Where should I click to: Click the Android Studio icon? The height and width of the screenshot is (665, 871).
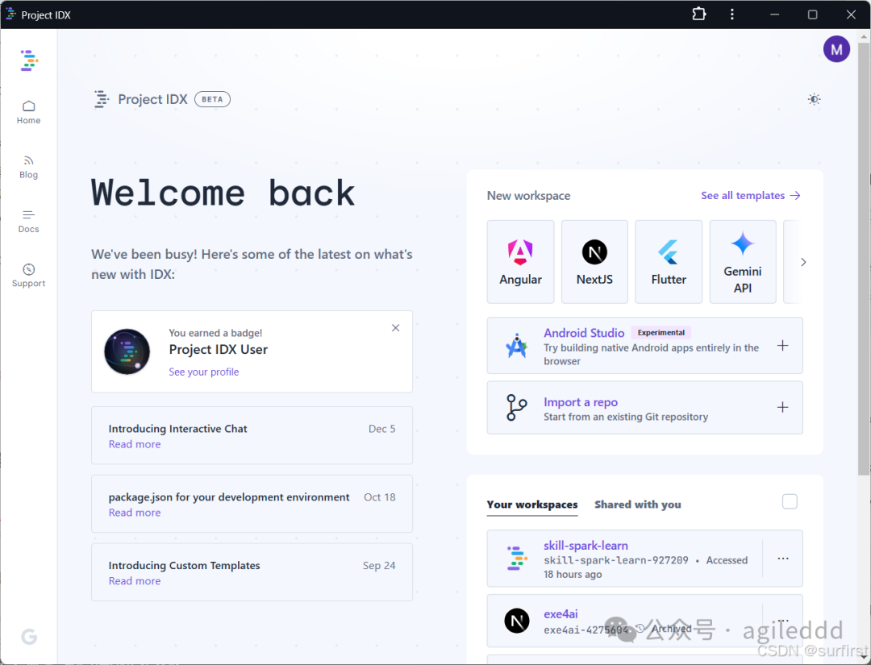[517, 345]
